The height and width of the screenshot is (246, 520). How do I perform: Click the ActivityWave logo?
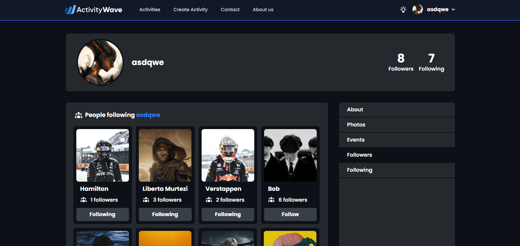93,10
